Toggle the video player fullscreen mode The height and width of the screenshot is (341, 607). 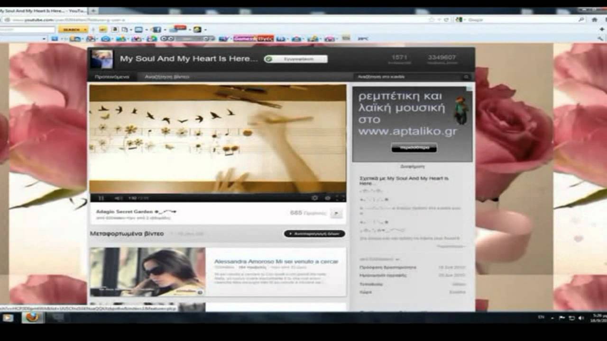click(x=340, y=198)
